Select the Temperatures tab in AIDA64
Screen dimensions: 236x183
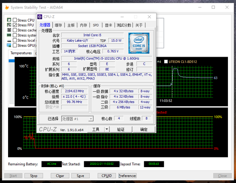click(21, 53)
